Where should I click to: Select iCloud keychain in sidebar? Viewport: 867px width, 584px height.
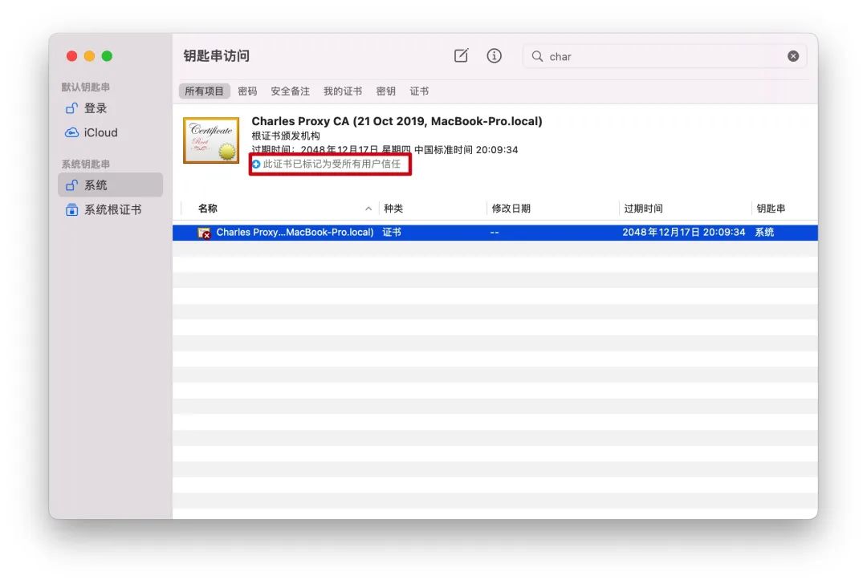pos(100,133)
